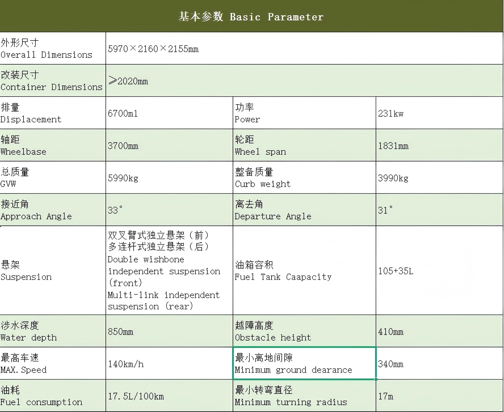The height and width of the screenshot is (412, 504).
Task: Click the Displacement label cell
Action: click(x=52, y=113)
